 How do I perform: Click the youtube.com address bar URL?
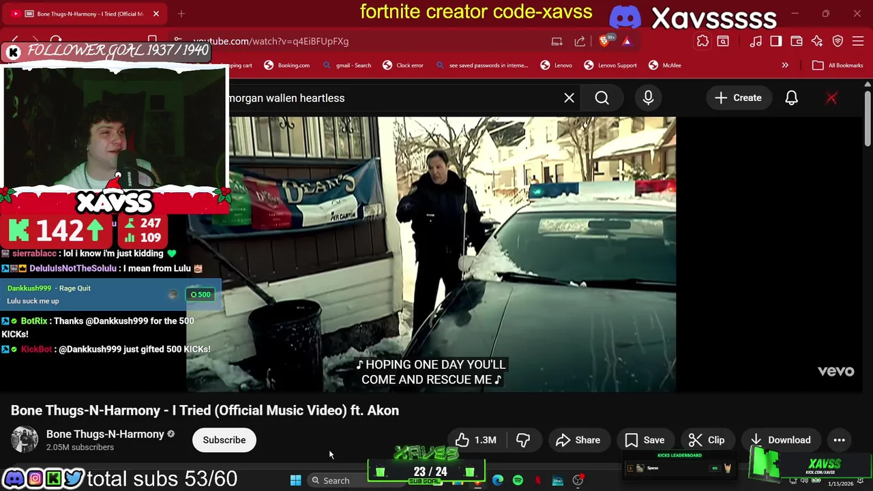(271, 41)
